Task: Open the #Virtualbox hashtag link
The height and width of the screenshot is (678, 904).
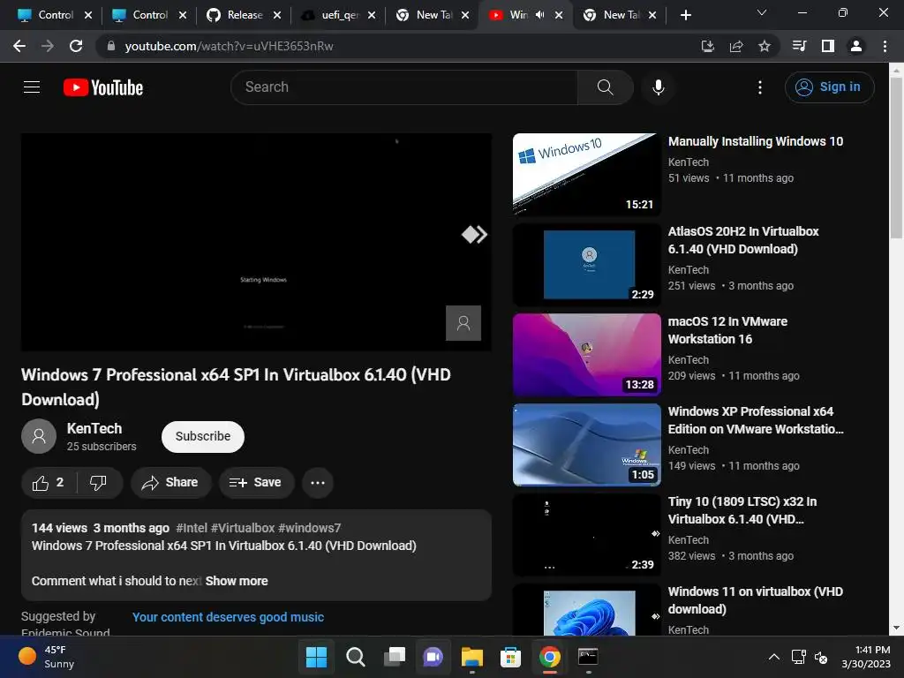Action: click(x=243, y=528)
